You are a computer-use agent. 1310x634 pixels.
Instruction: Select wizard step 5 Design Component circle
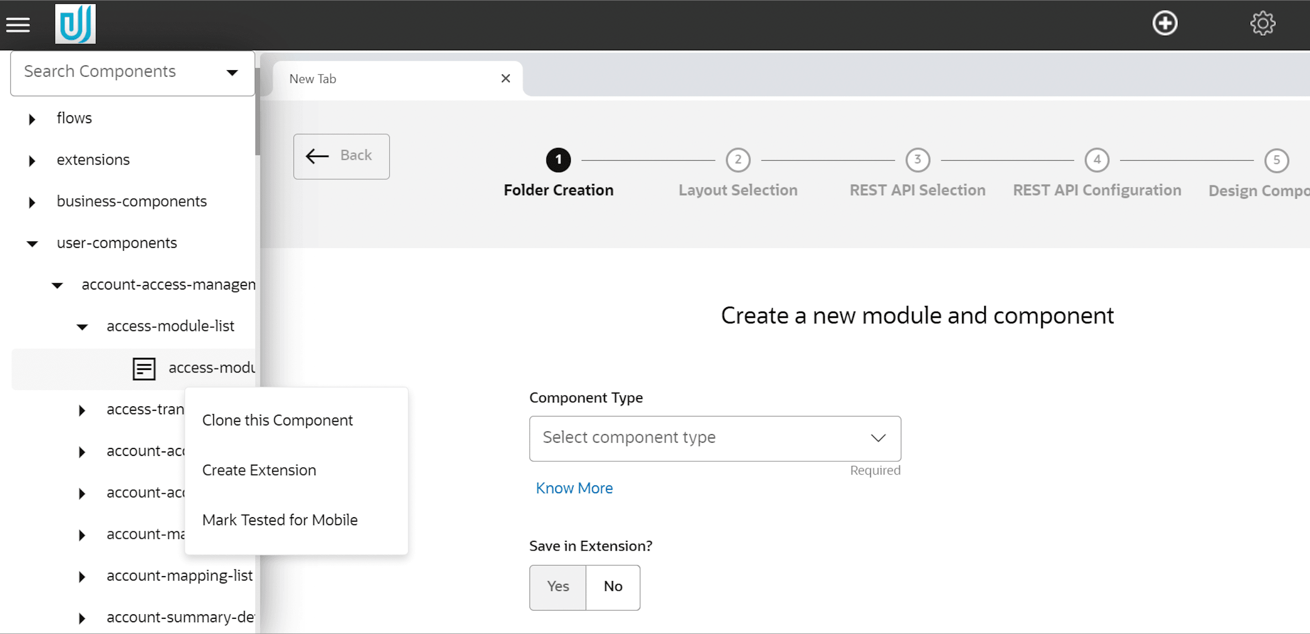pyautogui.click(x=1277, y=159)
